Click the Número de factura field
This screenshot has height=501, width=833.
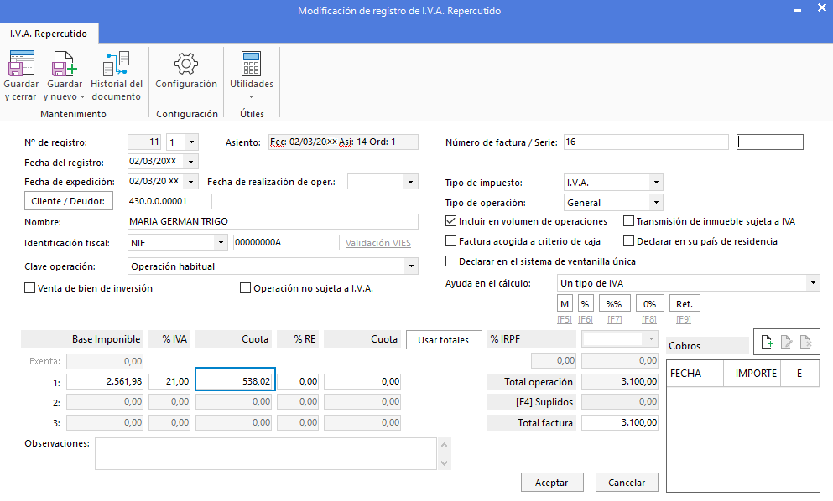tap(645, 142)
